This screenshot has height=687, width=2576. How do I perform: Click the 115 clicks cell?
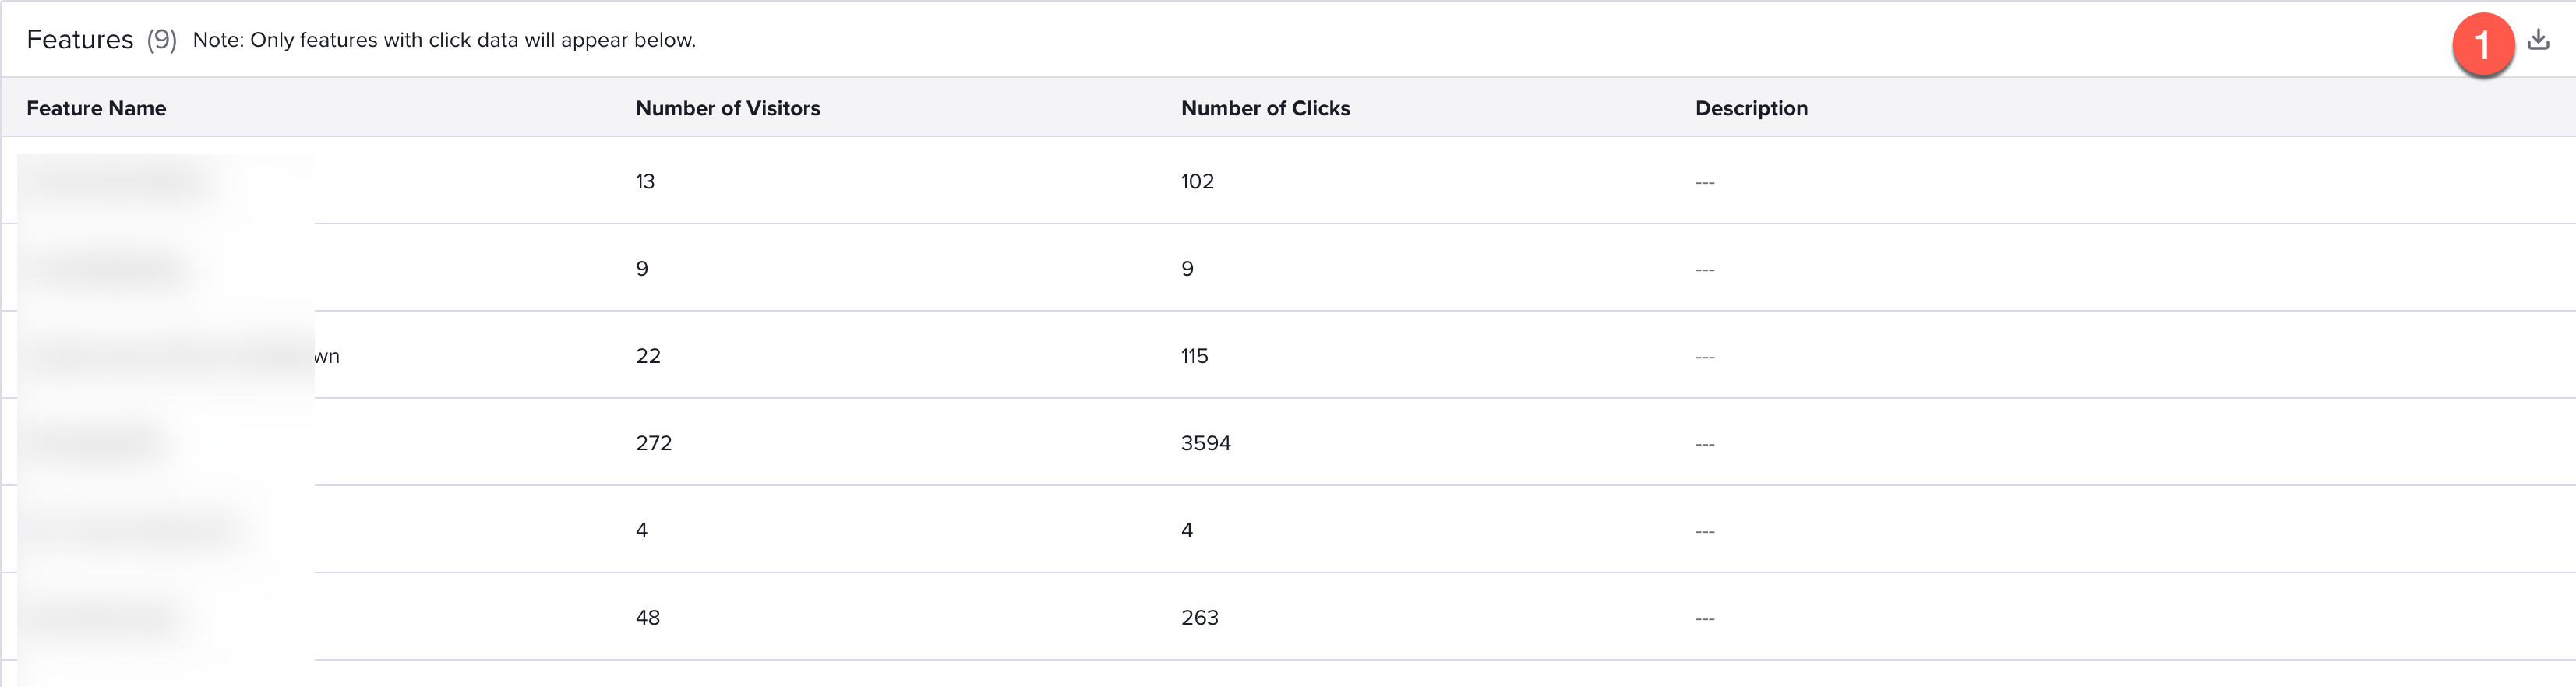[x=1194, y=355]
